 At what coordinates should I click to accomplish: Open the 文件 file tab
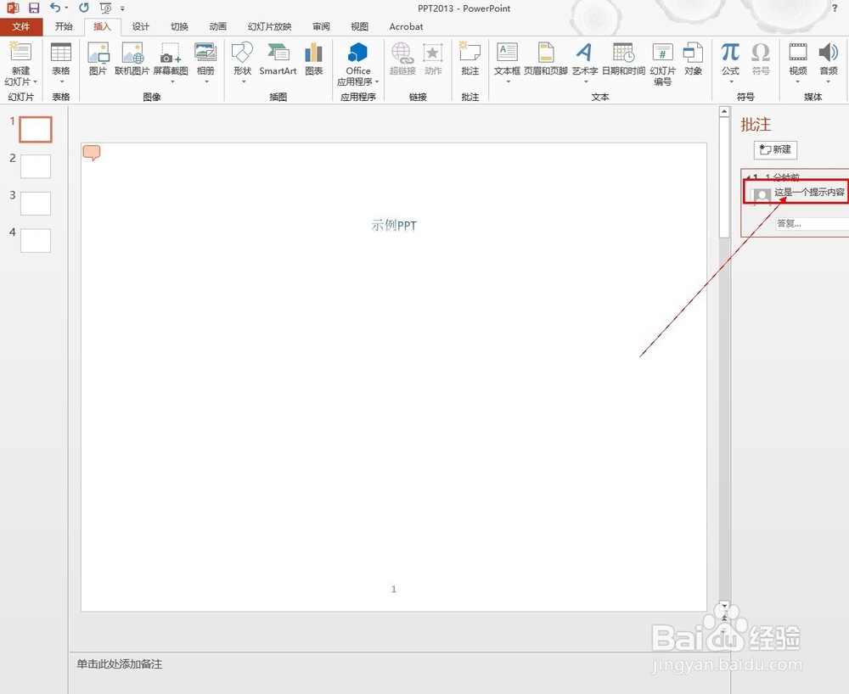[21, 26]
